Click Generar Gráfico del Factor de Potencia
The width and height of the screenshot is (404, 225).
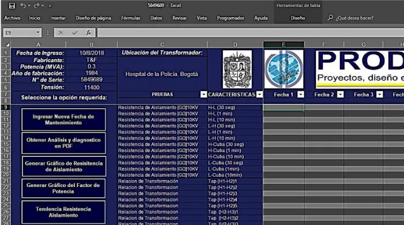(63, 188)
